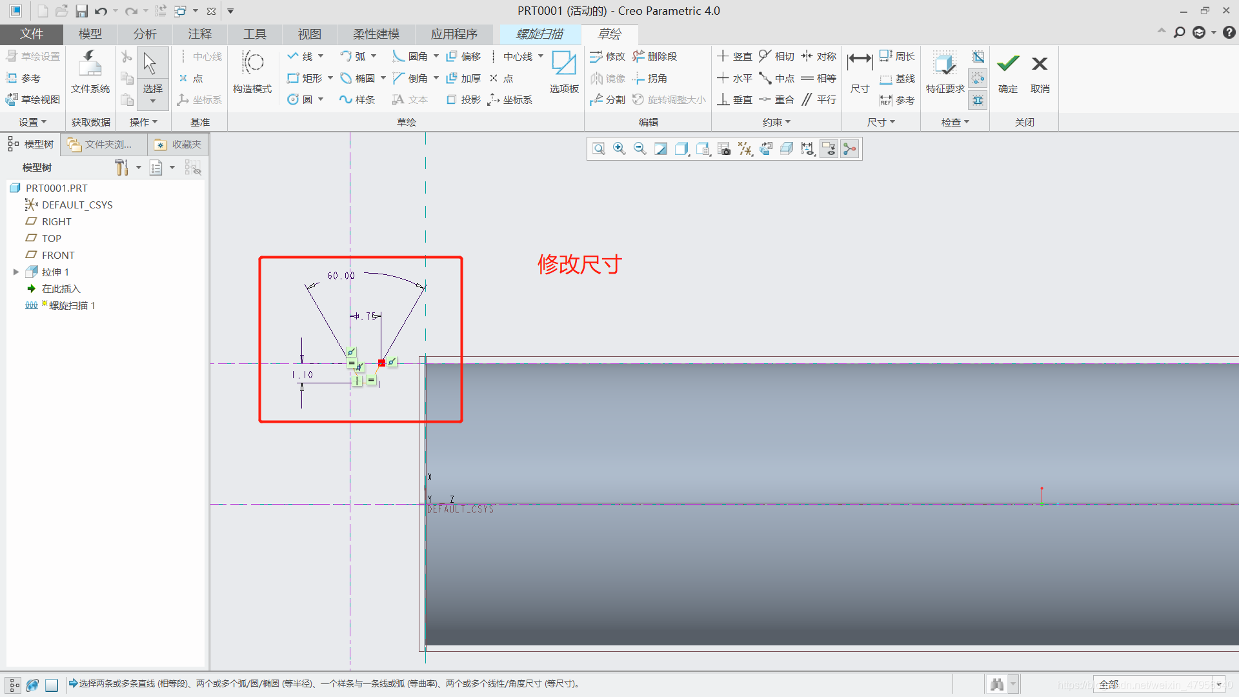Expand the 拉伸 1 tree node
The image size is (1239, 697).
pos(16,272)
